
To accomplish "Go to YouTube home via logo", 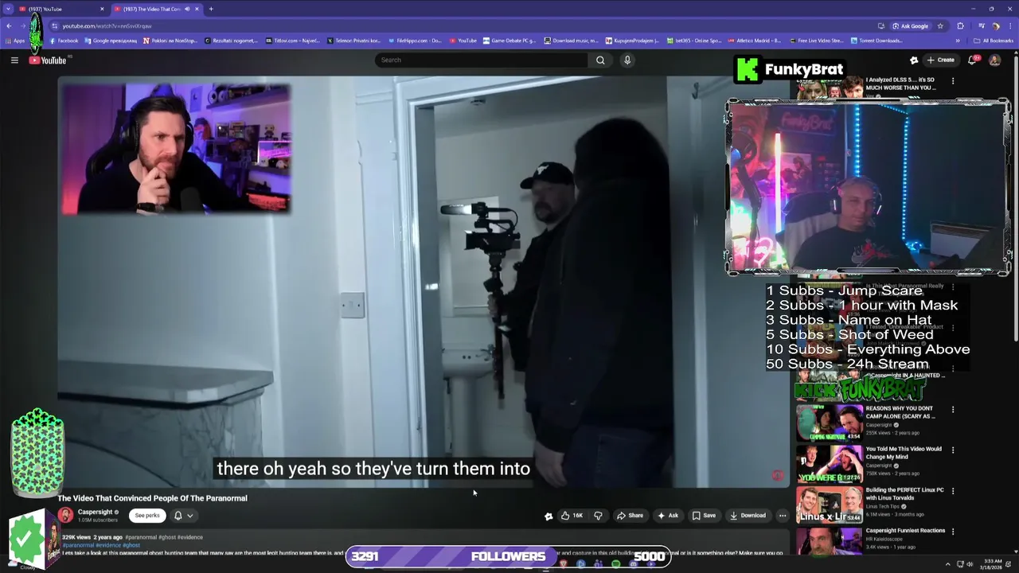I will pos(48,60).
